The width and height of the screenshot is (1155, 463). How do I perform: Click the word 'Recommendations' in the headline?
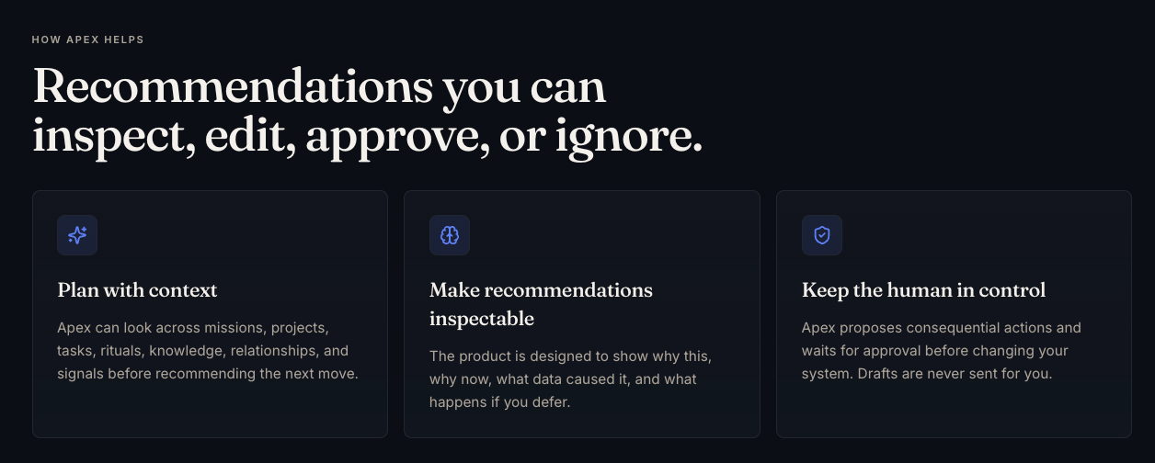coord(233,85)
